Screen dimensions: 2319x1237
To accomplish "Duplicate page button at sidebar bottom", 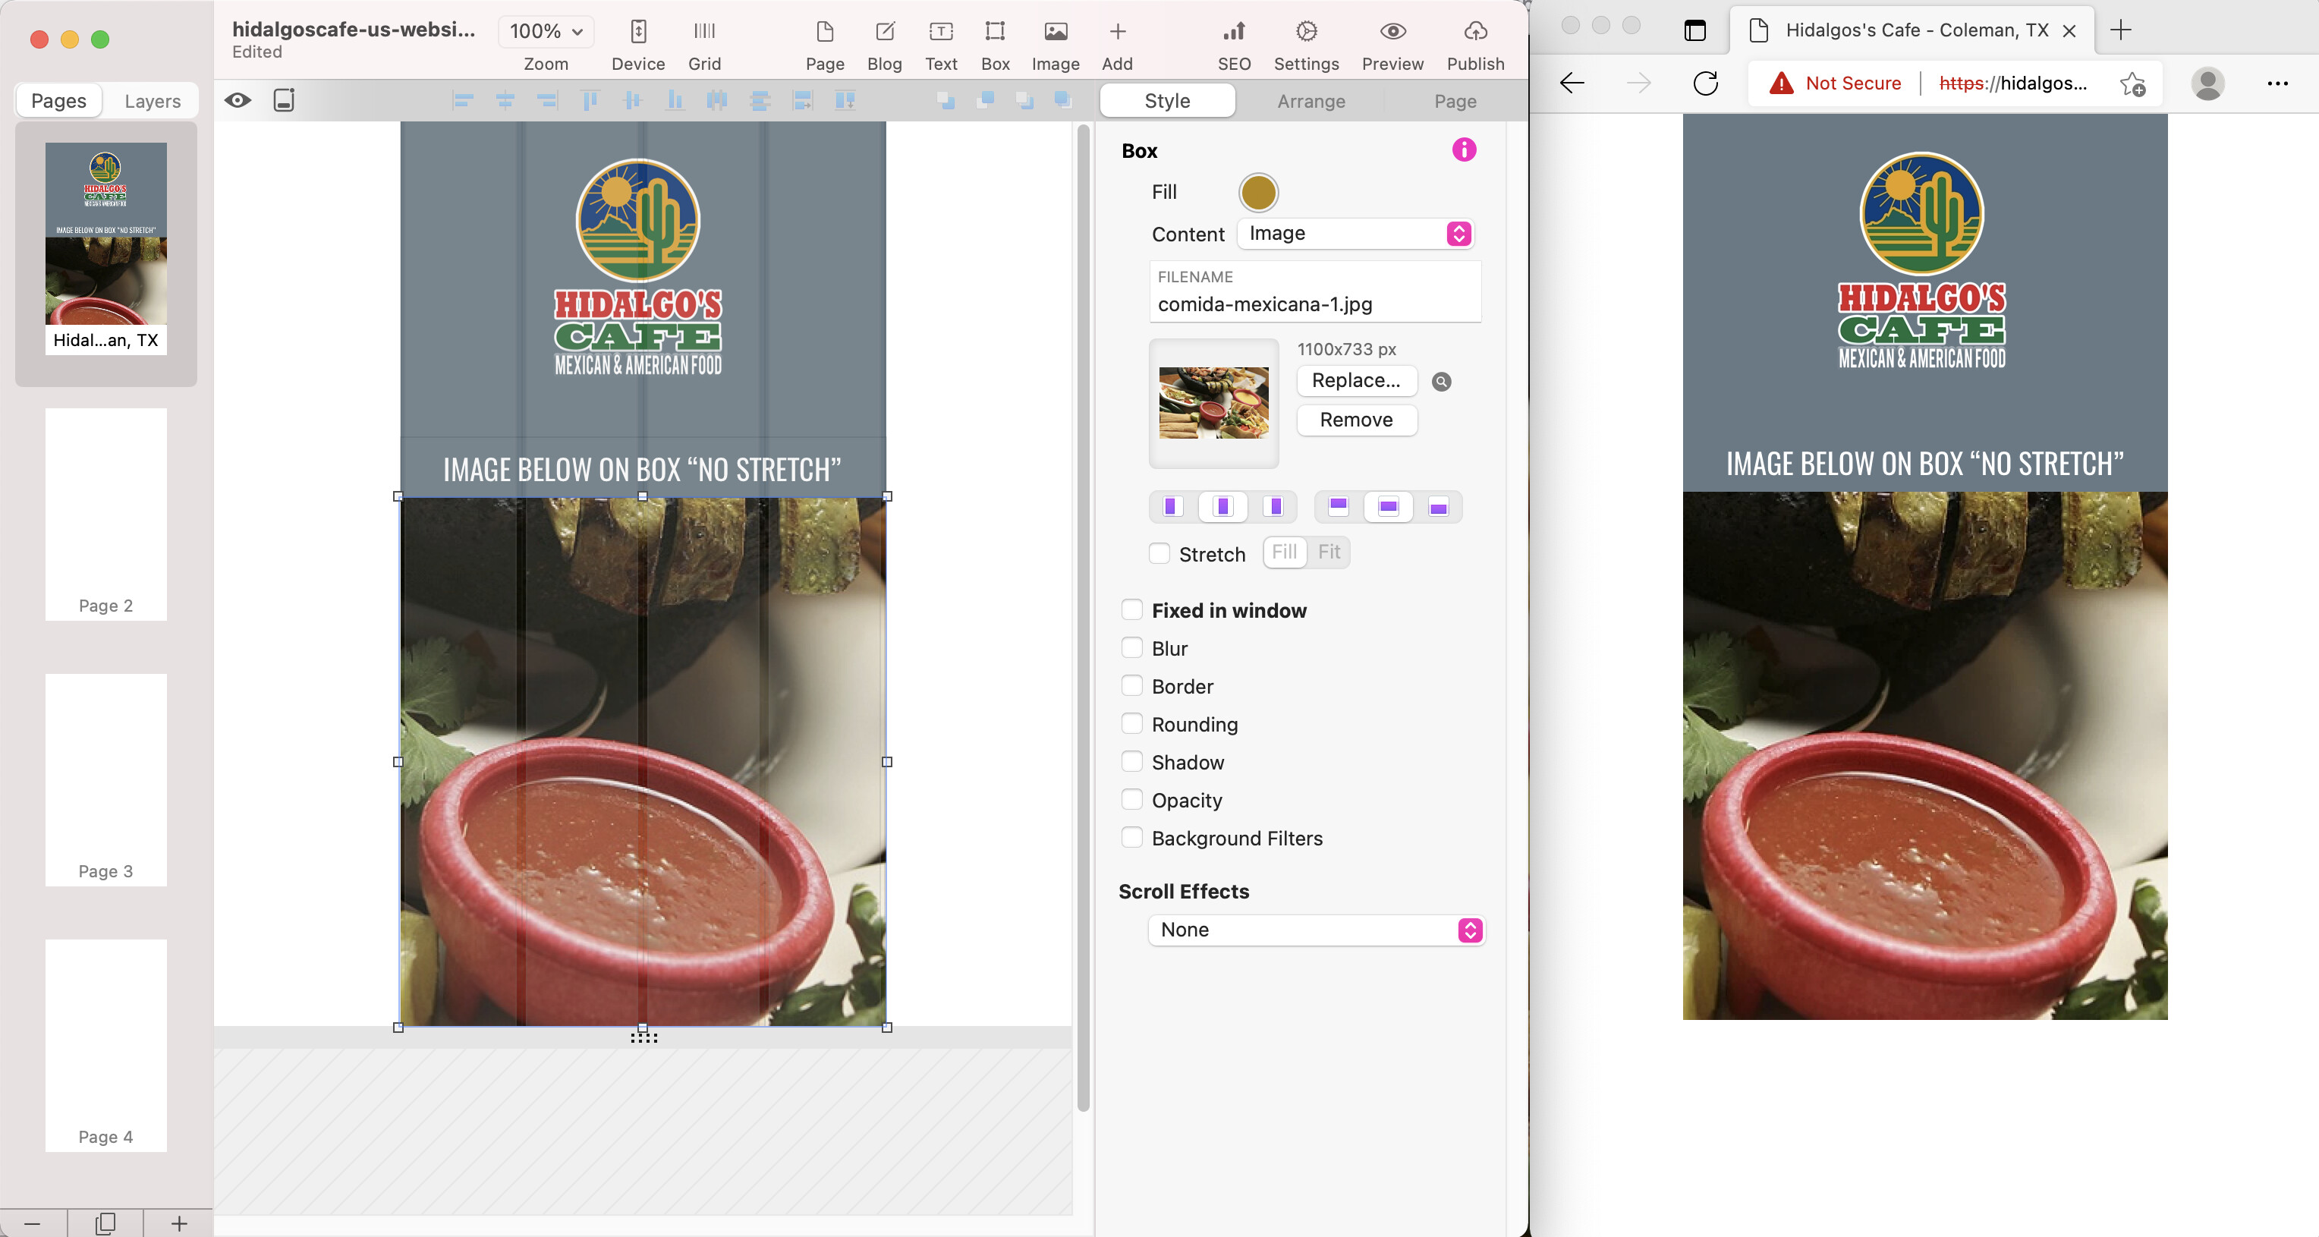I will [105, 1223].
